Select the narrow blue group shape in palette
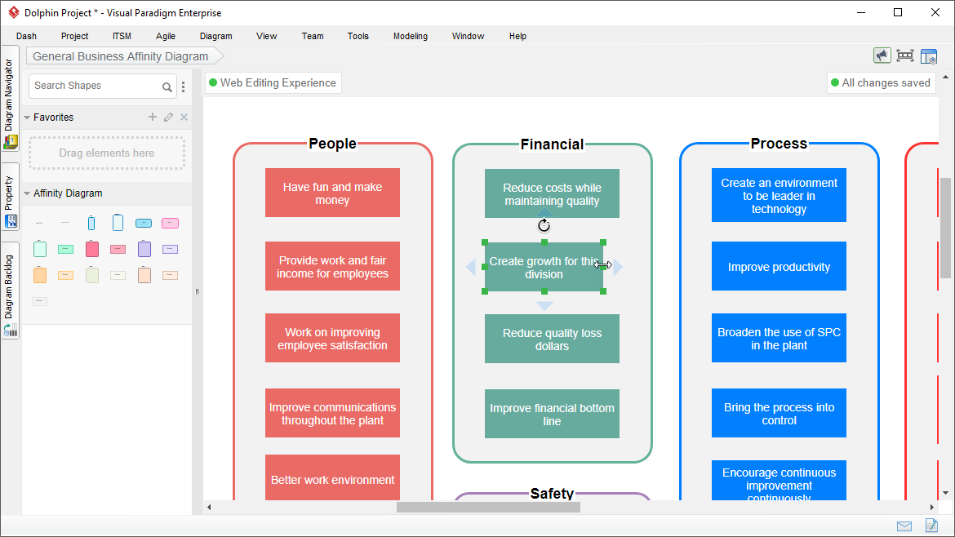Image resolution: width=955 pixels, height=537 pixels. pos(91,223)
